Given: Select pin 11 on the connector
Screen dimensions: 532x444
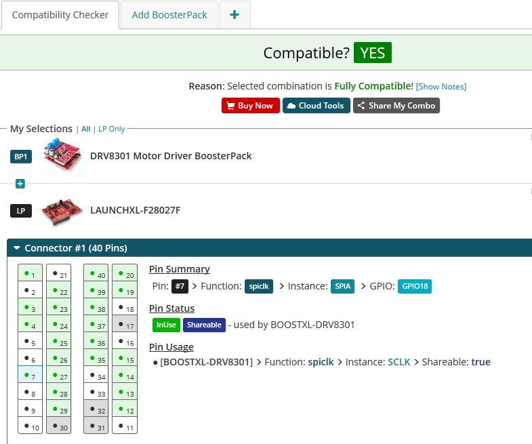Looking at the screenshot, I should 125,425.
